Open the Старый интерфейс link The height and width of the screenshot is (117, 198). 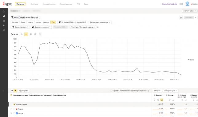169,4
